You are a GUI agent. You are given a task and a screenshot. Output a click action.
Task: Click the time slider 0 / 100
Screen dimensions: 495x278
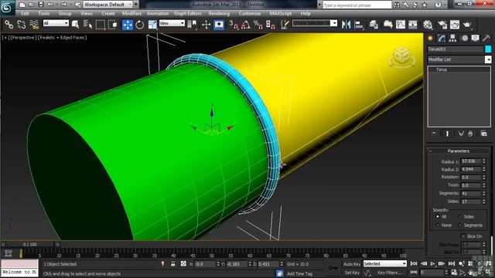[30, 244]
